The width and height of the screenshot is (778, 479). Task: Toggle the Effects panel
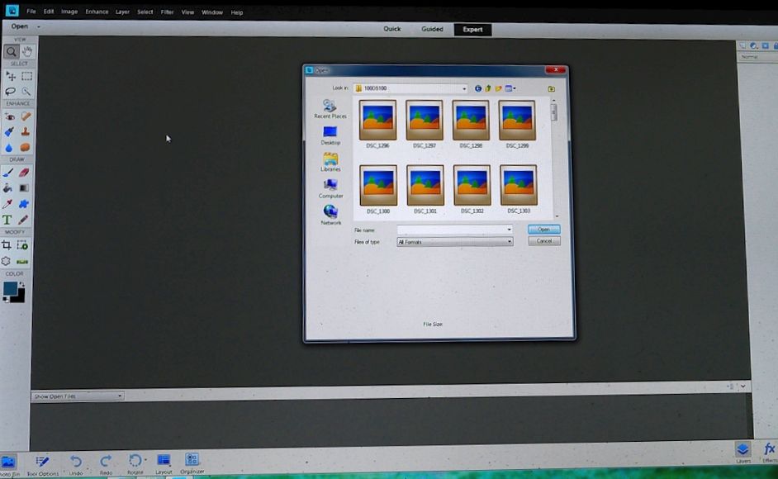pyautogui.click(x=769, y=449)
